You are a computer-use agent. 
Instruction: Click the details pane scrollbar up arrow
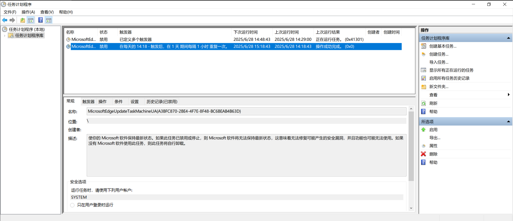(411, 109)
